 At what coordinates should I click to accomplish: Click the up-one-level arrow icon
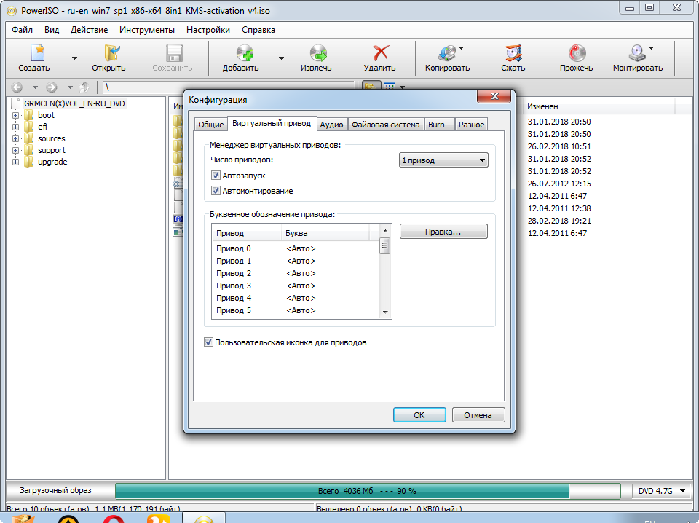tap(84, 87)
